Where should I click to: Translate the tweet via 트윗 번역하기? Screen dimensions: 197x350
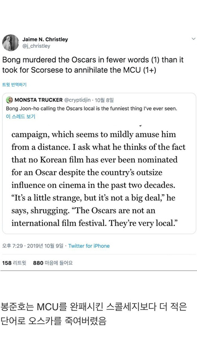tap(14, 84)
